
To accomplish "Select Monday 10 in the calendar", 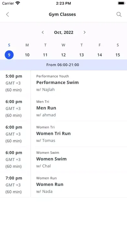I will click(27, 55).
